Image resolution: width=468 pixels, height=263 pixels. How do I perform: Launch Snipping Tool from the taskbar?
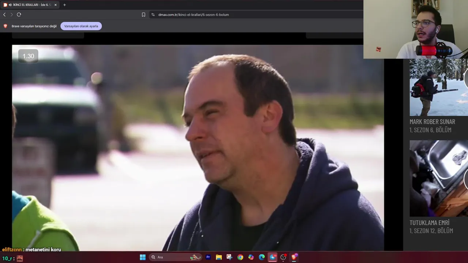coord(229,257)
